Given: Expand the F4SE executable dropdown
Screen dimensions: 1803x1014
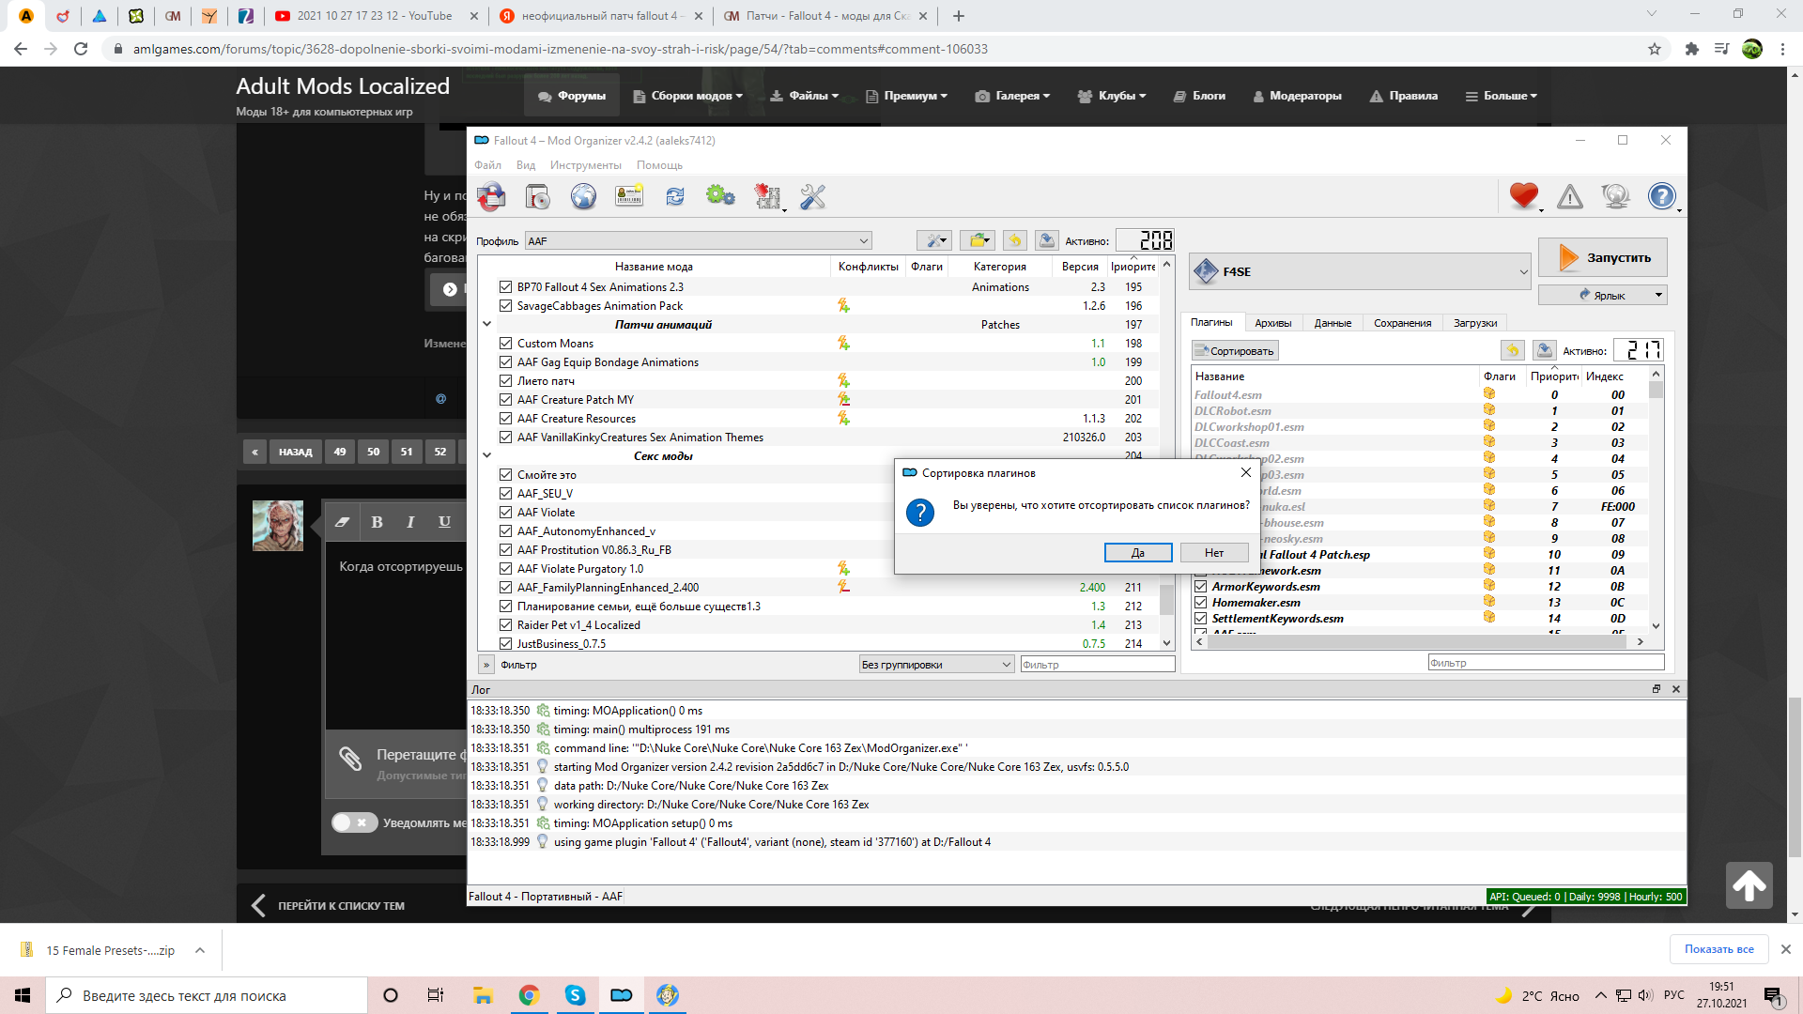Looking at the screenshot, I should point(1361,272).
